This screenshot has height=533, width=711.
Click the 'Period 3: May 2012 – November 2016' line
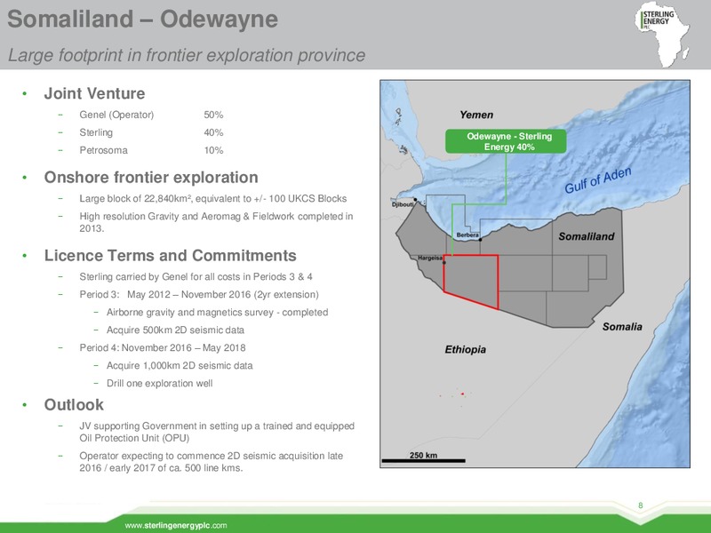pyautogui.click(x=198, y=294)
